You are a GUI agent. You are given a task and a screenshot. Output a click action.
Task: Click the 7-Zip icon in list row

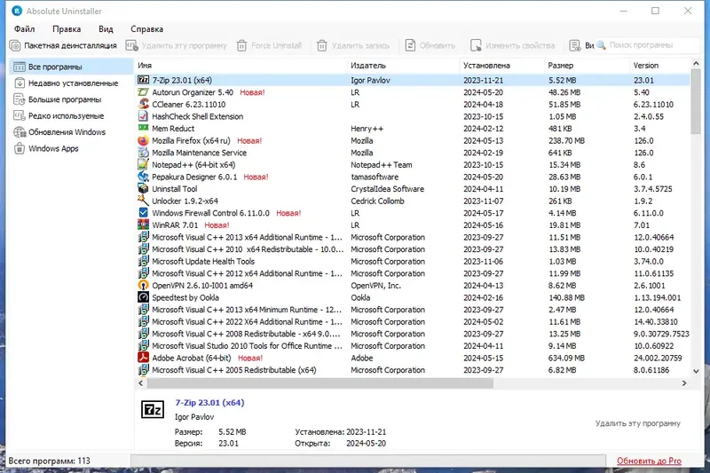click(143, 80)
